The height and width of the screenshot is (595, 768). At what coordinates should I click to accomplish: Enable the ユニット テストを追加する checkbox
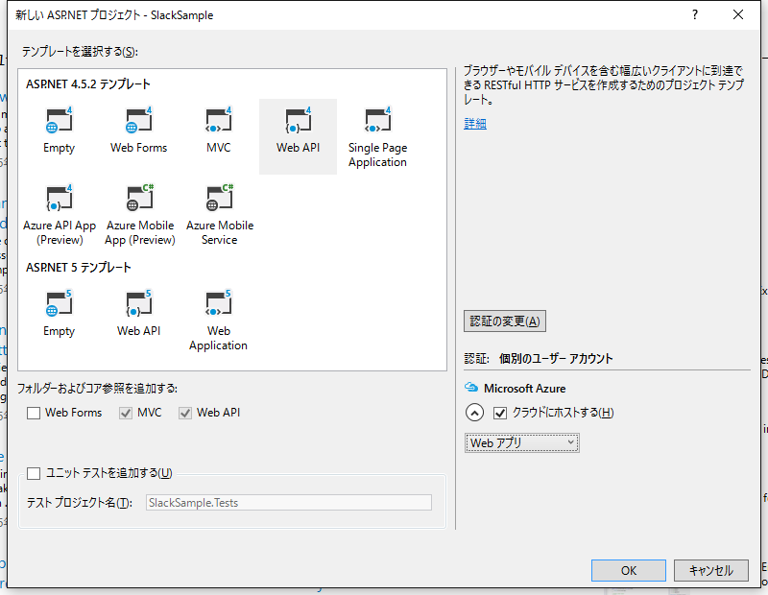coord(34,473)
